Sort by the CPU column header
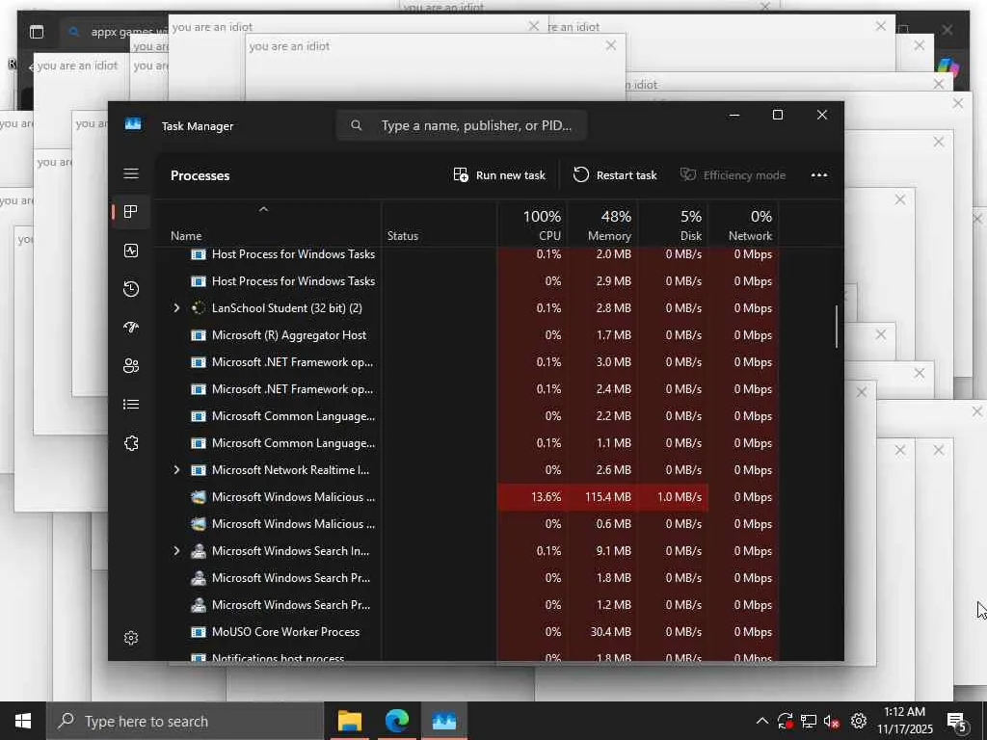Viewport: 987px width, 740px height. coord(532,225)
